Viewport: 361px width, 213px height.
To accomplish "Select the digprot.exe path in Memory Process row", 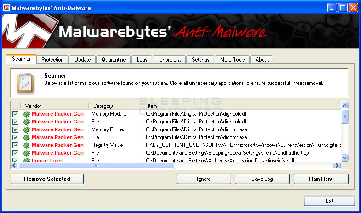I will [196, 129].
